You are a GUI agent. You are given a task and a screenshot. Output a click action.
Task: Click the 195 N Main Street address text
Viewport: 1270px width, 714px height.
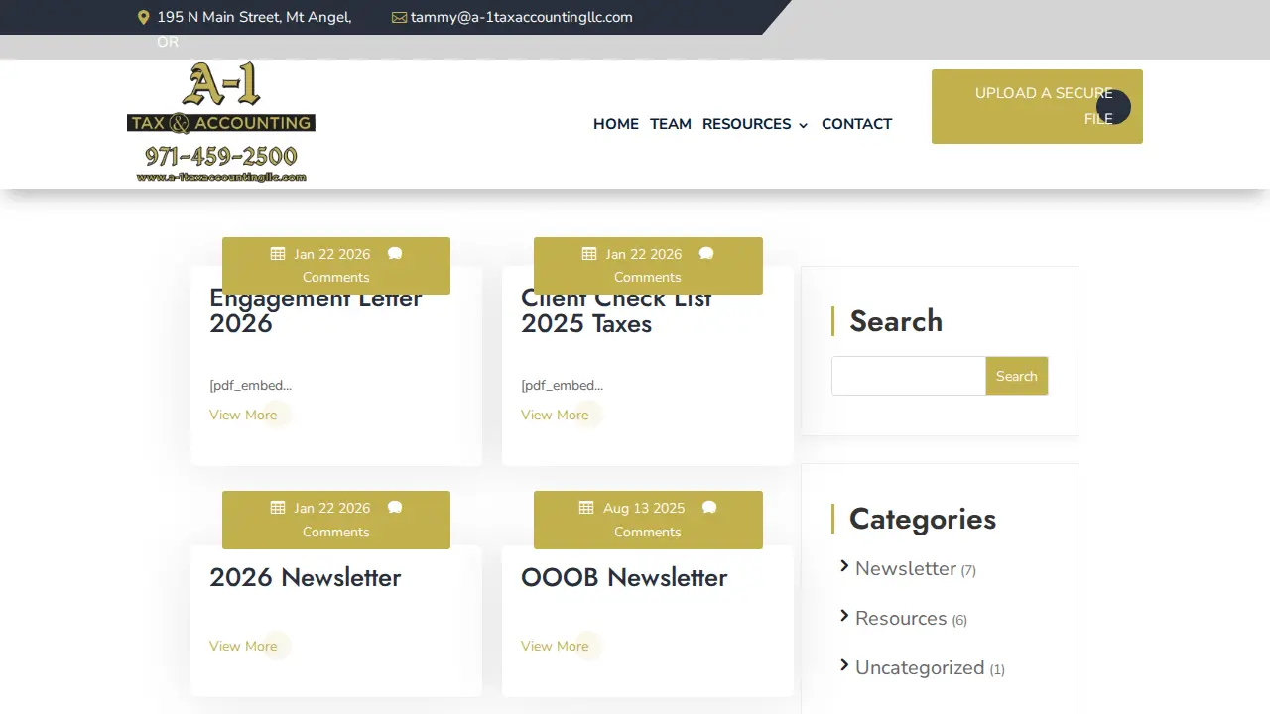coord(254,29)
